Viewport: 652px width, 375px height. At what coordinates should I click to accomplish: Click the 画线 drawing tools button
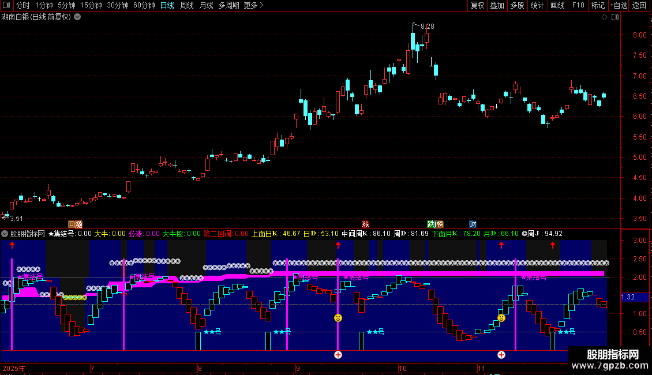tap(557, 5)
